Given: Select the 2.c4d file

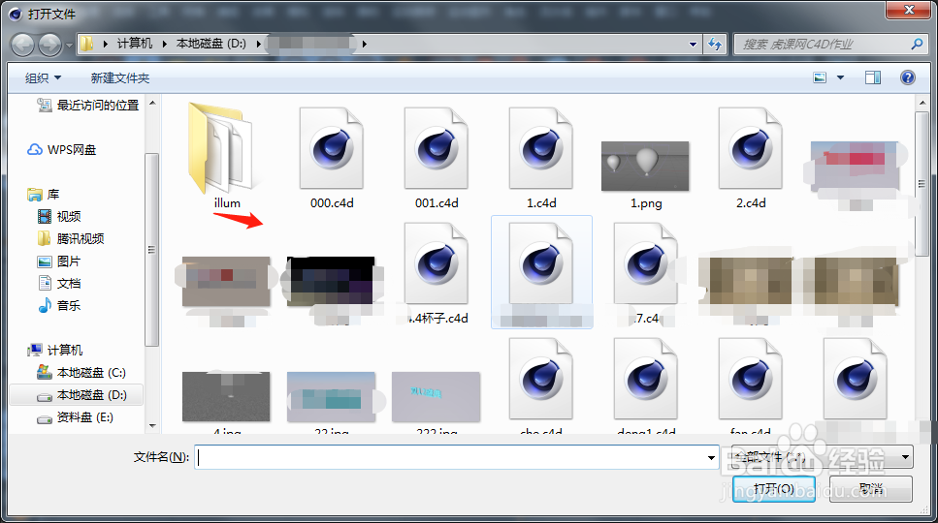Looking at the screenshot, I should click(x=750, y=158).
